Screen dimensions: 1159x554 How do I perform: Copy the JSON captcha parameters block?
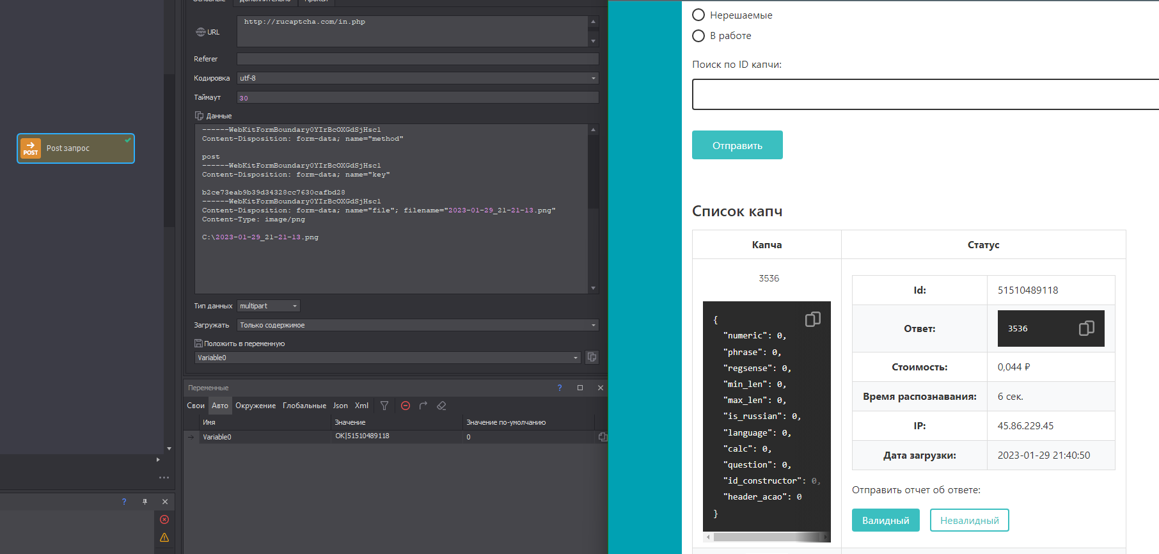point(812,319)
